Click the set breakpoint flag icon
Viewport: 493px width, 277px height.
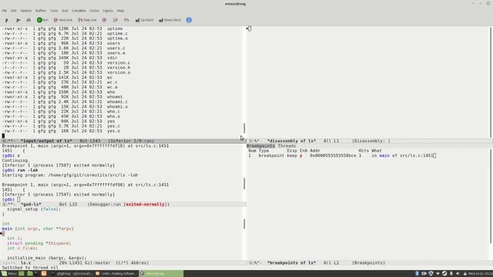click(6, 20)
